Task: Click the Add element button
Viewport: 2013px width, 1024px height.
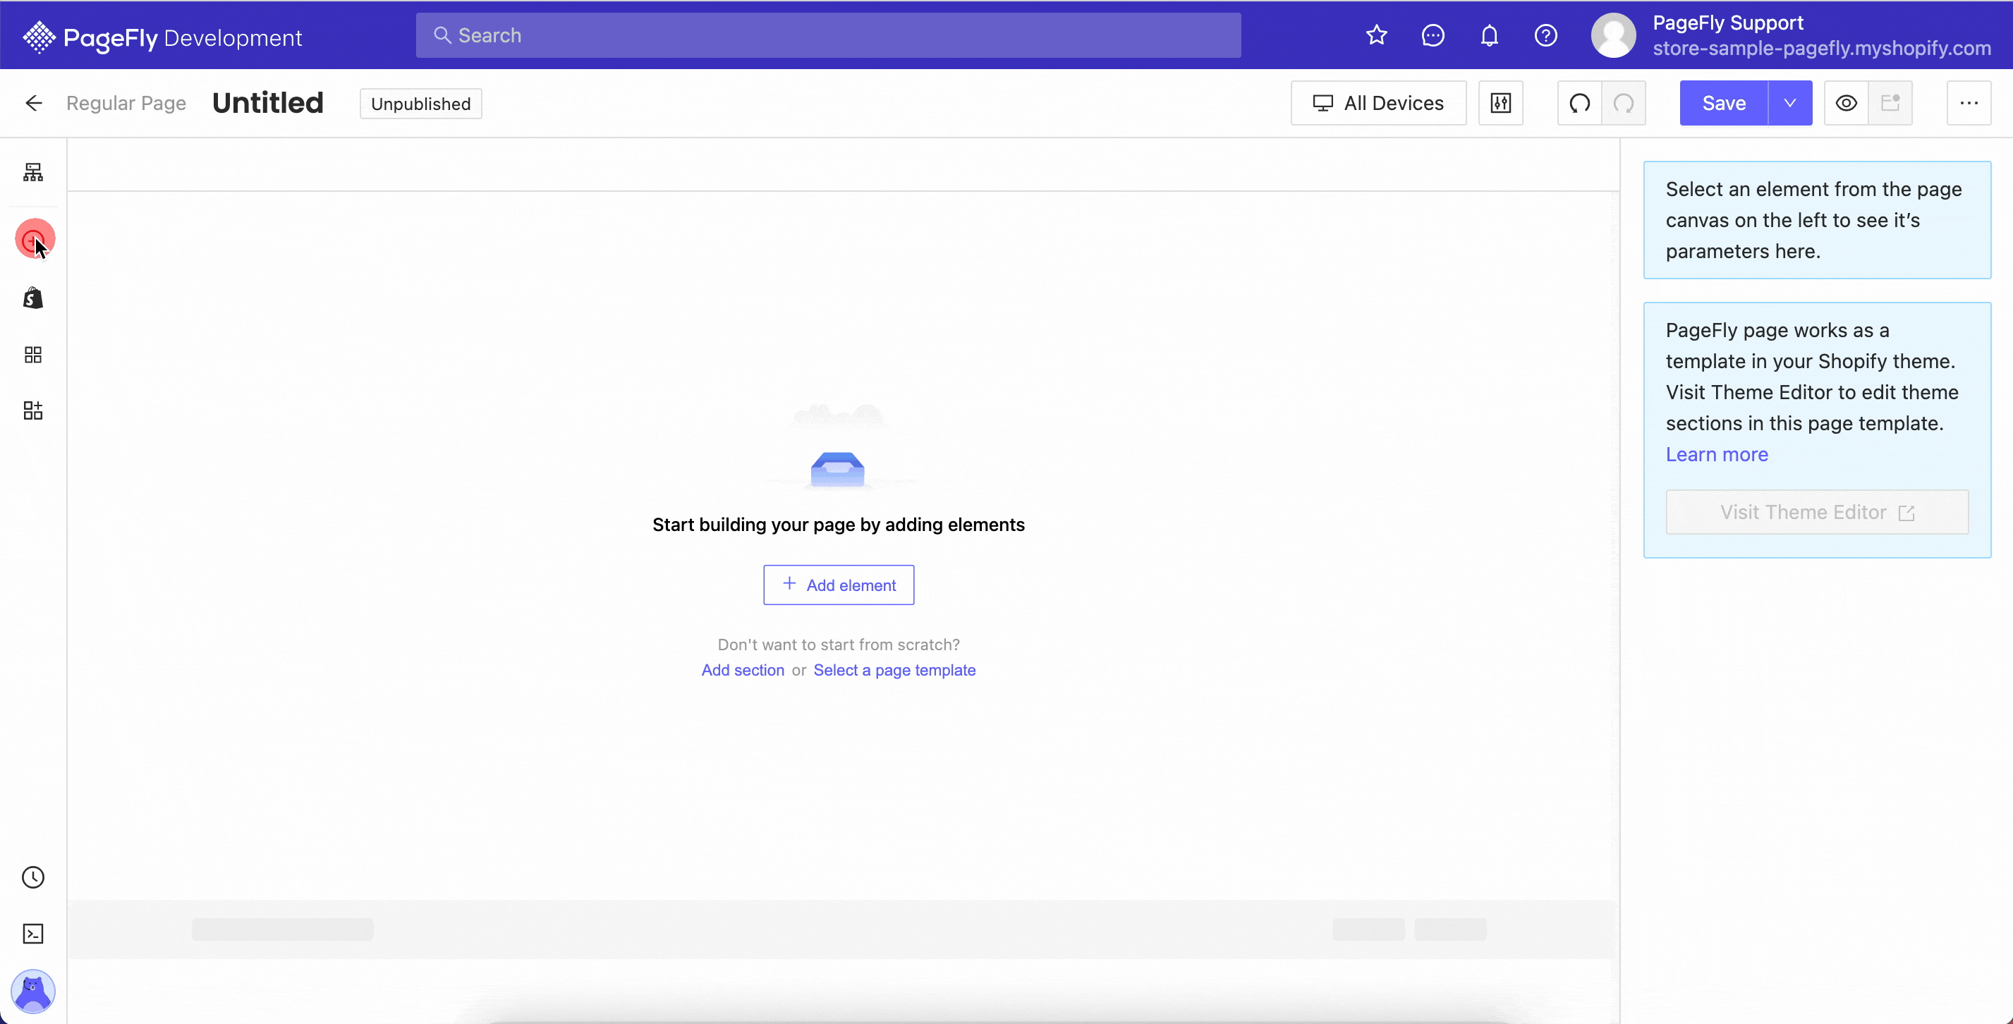Action: pos(839,585)
